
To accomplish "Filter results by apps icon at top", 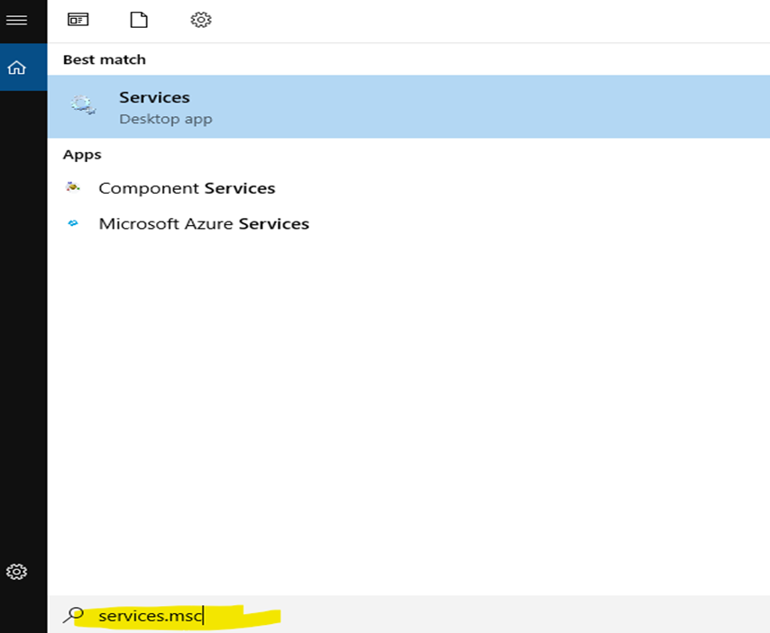I will point(78,20).
